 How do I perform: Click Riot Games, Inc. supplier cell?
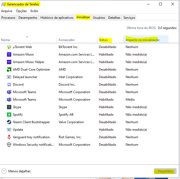coord(70,137)
